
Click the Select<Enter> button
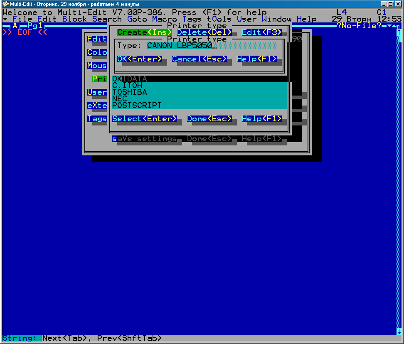145,119
